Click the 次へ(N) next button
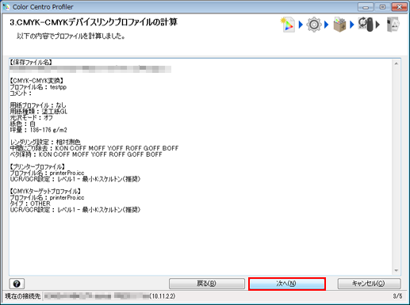The height and width of the screenshot is (305, 410). coord(287,284)
